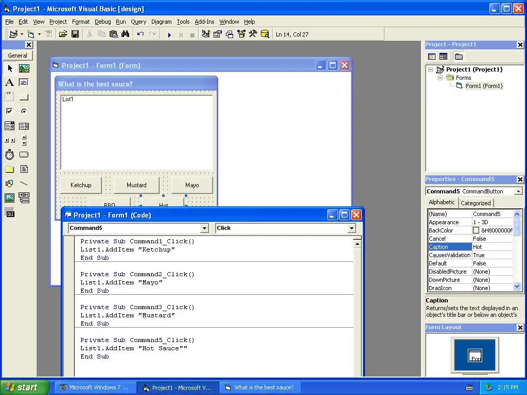The image size is (527, 395).
Task: Click the Toolbox hammer toolbar icon
Action: [253, 34]
